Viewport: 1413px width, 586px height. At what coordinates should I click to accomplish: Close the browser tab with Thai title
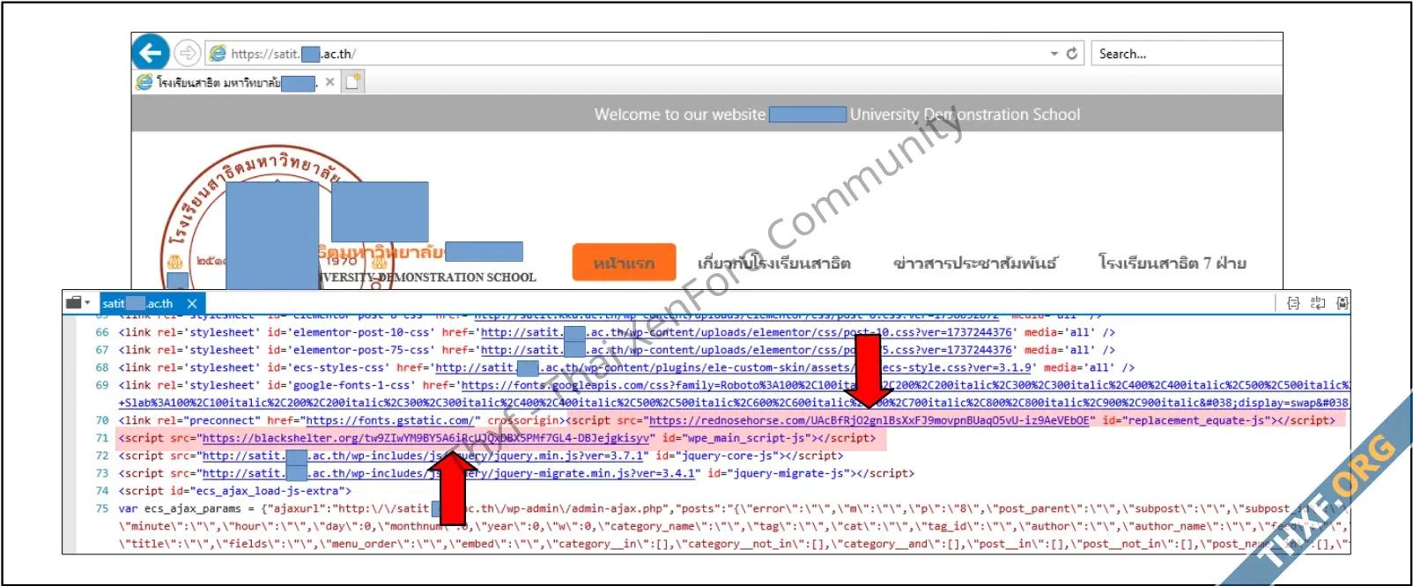click(x=329, y=82)
